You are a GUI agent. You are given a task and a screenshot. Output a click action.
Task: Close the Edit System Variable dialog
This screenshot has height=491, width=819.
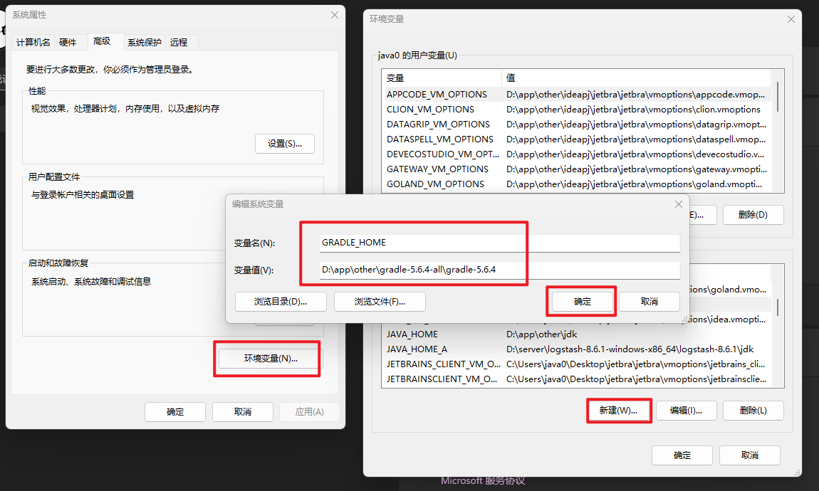tap(679, 204)
